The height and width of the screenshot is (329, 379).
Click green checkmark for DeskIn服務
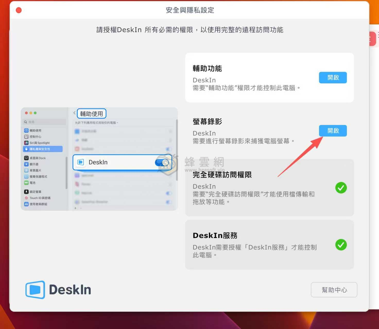coord(341,245)
